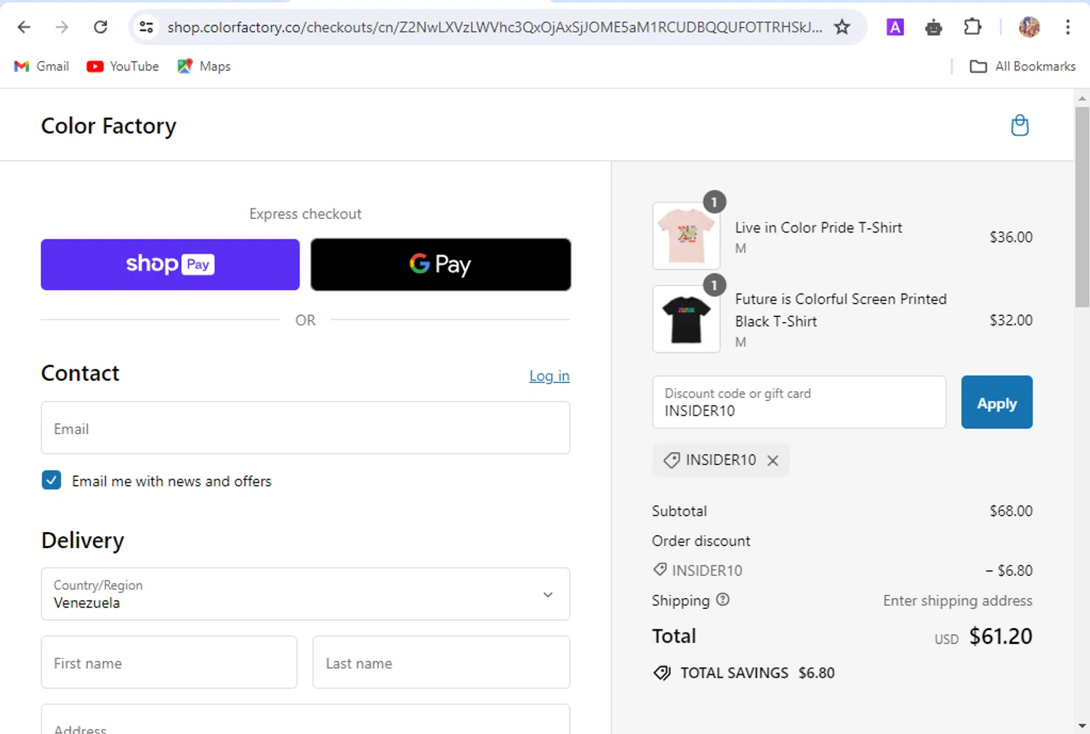Viewport: 1090px width, 734px height.
Task: Apply the discount code
Action: [x=996, y=402]
